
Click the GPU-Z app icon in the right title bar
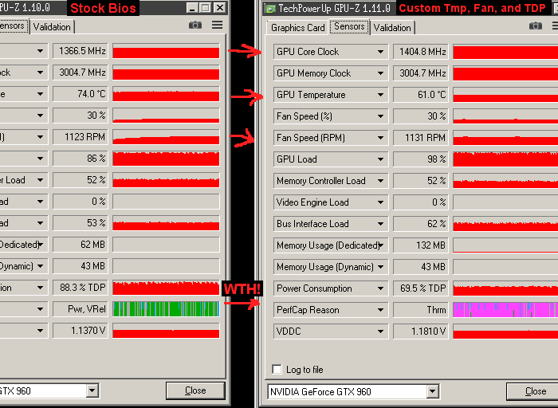(x=271, y=8)
